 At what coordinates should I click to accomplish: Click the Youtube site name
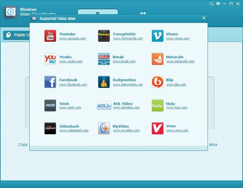point(67,34)
